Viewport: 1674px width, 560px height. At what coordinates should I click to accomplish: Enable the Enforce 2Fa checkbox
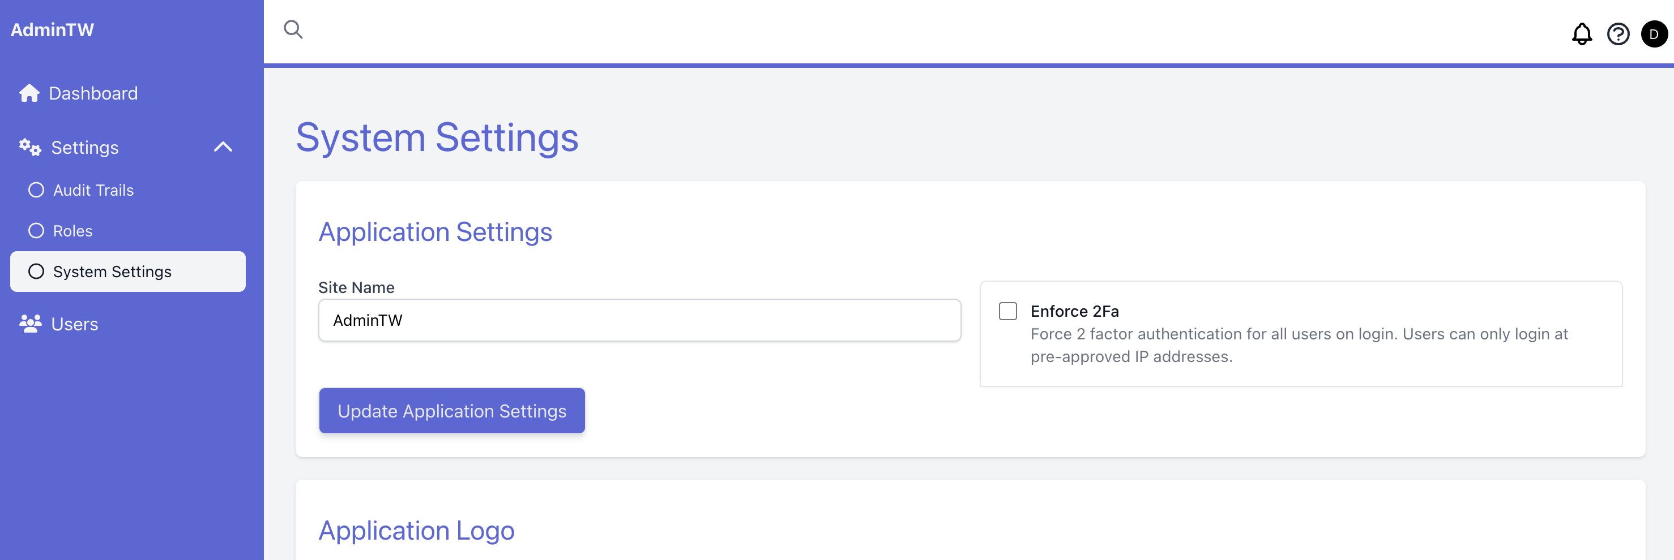1008,311
